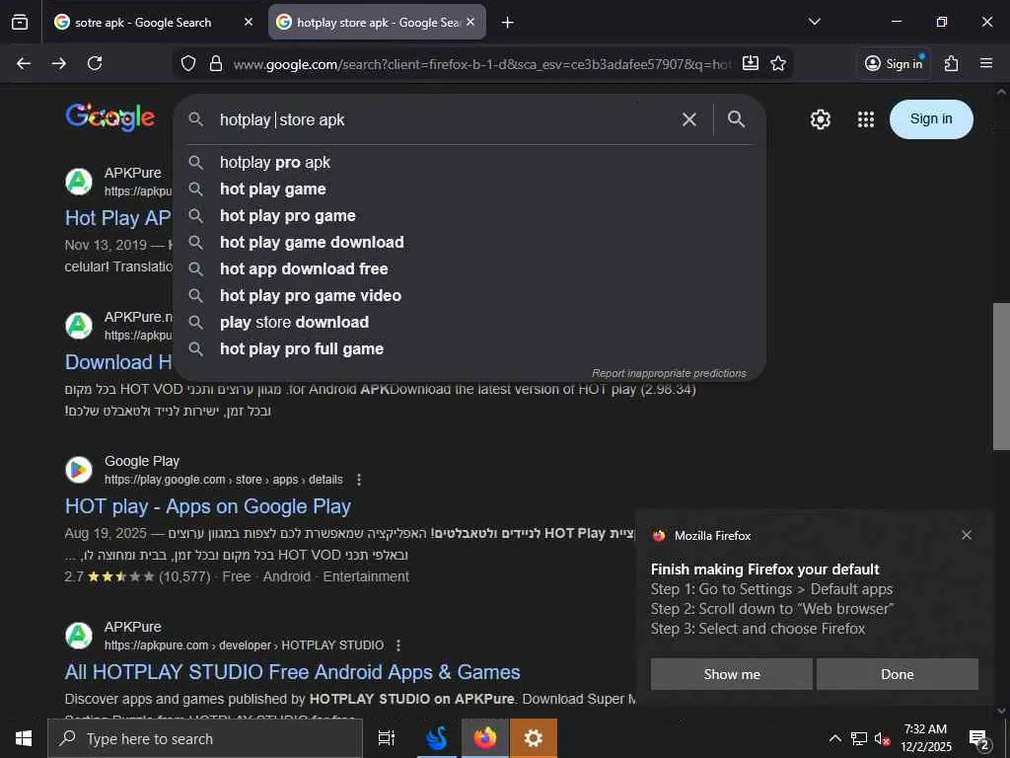Click the page vertical scrollbar thumb
1010x758 pixels.
click(x=1001, y=376)
